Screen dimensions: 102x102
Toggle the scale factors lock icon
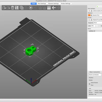pyautogui.click(x=90, y=84)
